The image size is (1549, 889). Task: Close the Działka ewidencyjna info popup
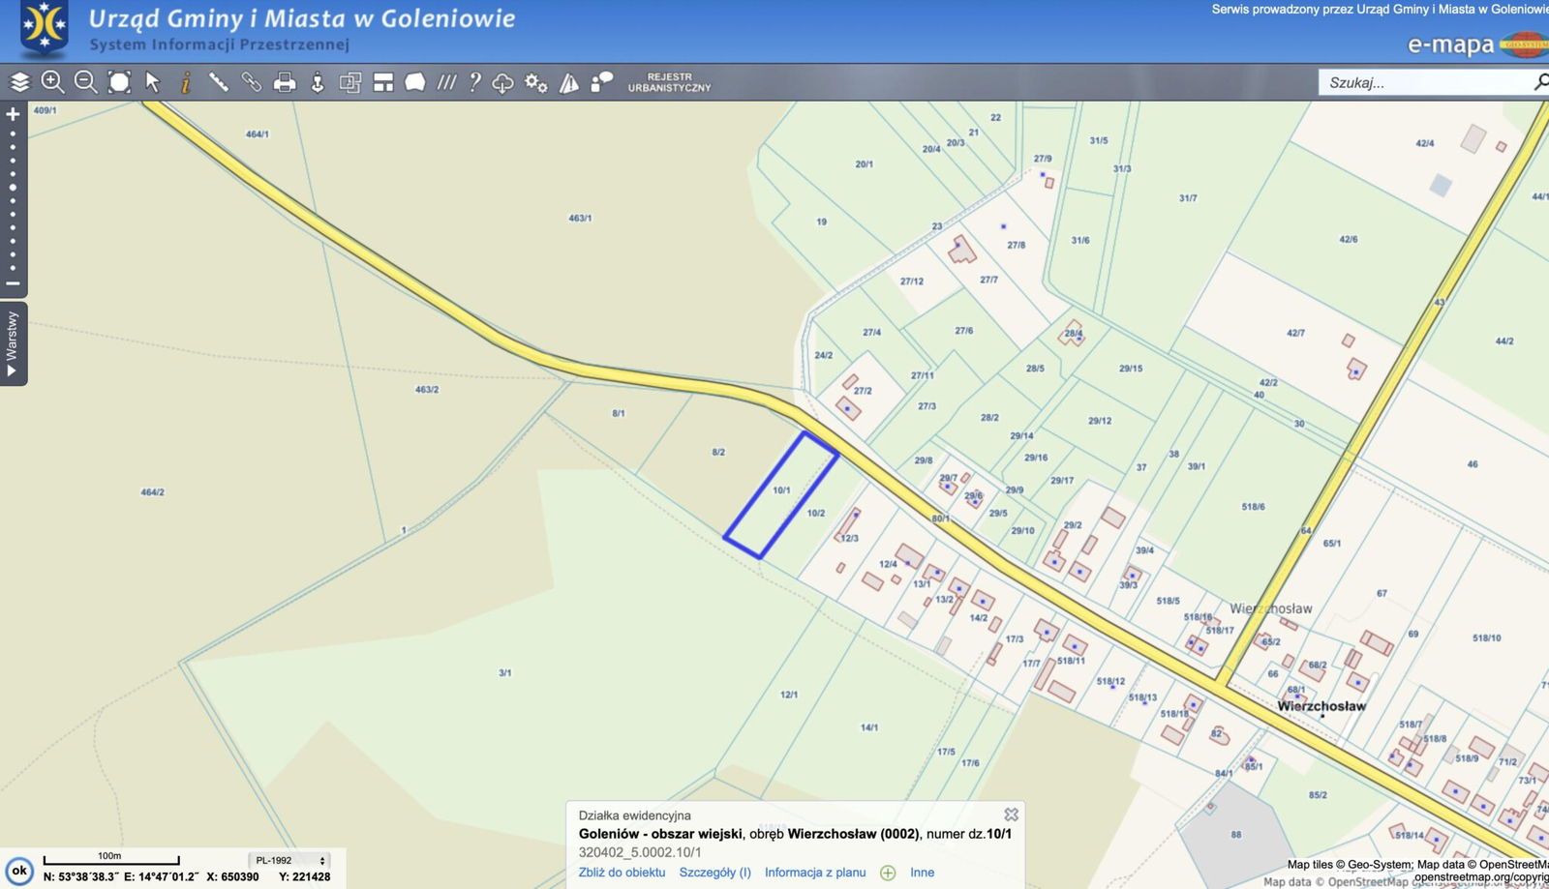coord(1011,815)
